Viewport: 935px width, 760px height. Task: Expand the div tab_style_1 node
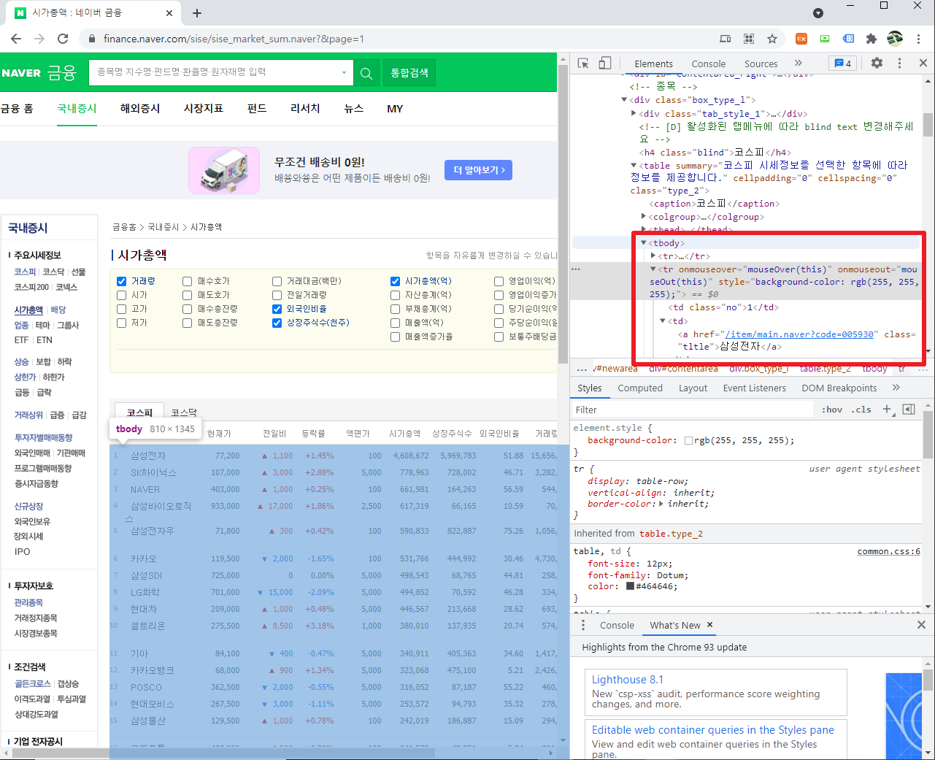pos(634,113)
